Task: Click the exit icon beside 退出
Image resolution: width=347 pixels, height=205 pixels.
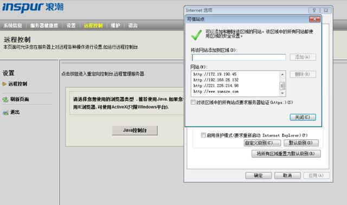Action: tap(5, 113)
